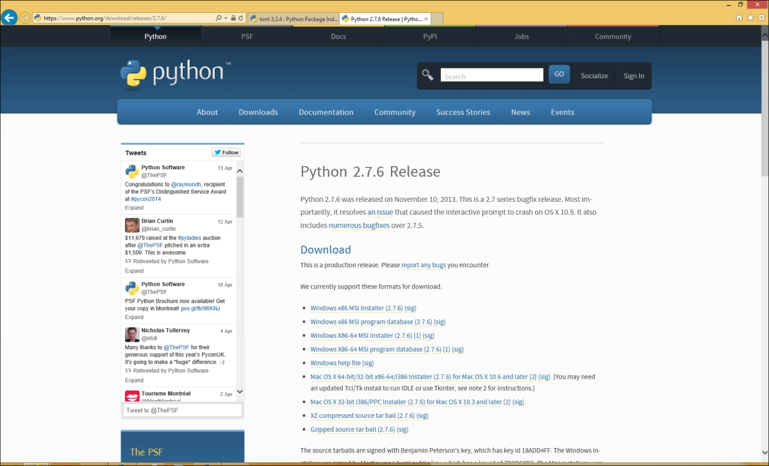This screenshot has width=769, height=466.
Task: Click the 'numerous bugfixes' link
Action: click(359, 226)
